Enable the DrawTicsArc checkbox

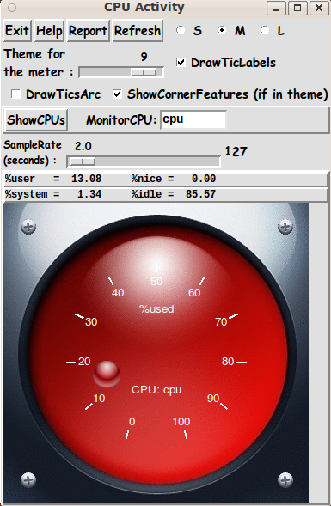pyautogui.click(x=15, y=94)
